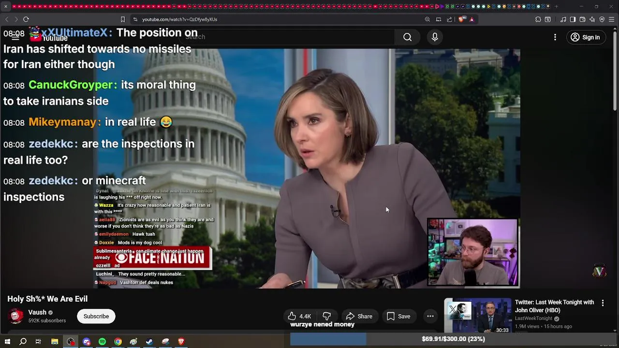Screen dimensions: 619x348
Task: Open the Last Week Tonight video thumbnail
Action: pos(478,316)
